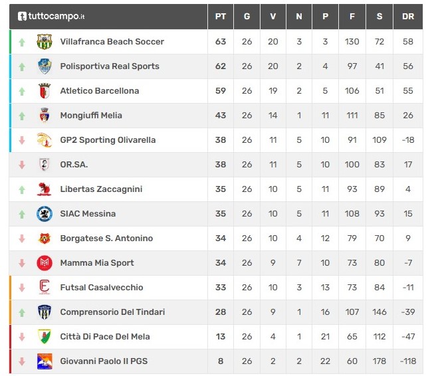Click the Giovanni Paolo II PGS logo
The width and height of the screenshot is (428, 376).
[45, 361]
